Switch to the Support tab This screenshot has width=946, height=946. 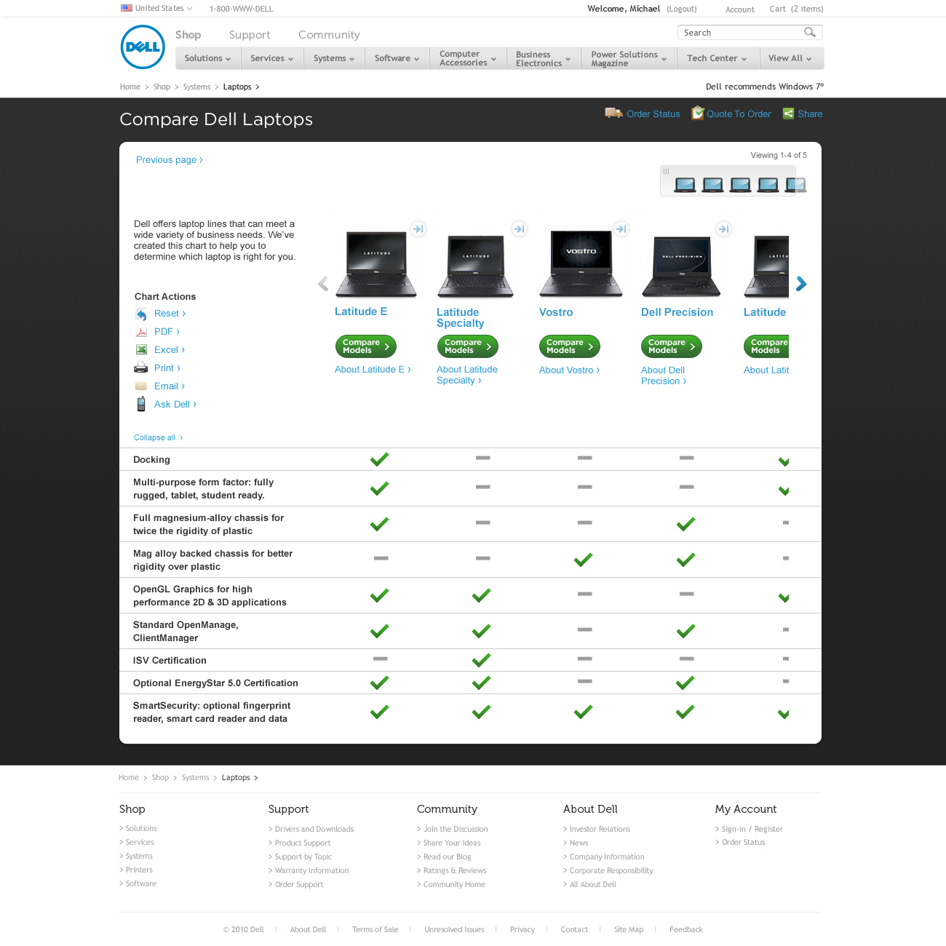249,35
